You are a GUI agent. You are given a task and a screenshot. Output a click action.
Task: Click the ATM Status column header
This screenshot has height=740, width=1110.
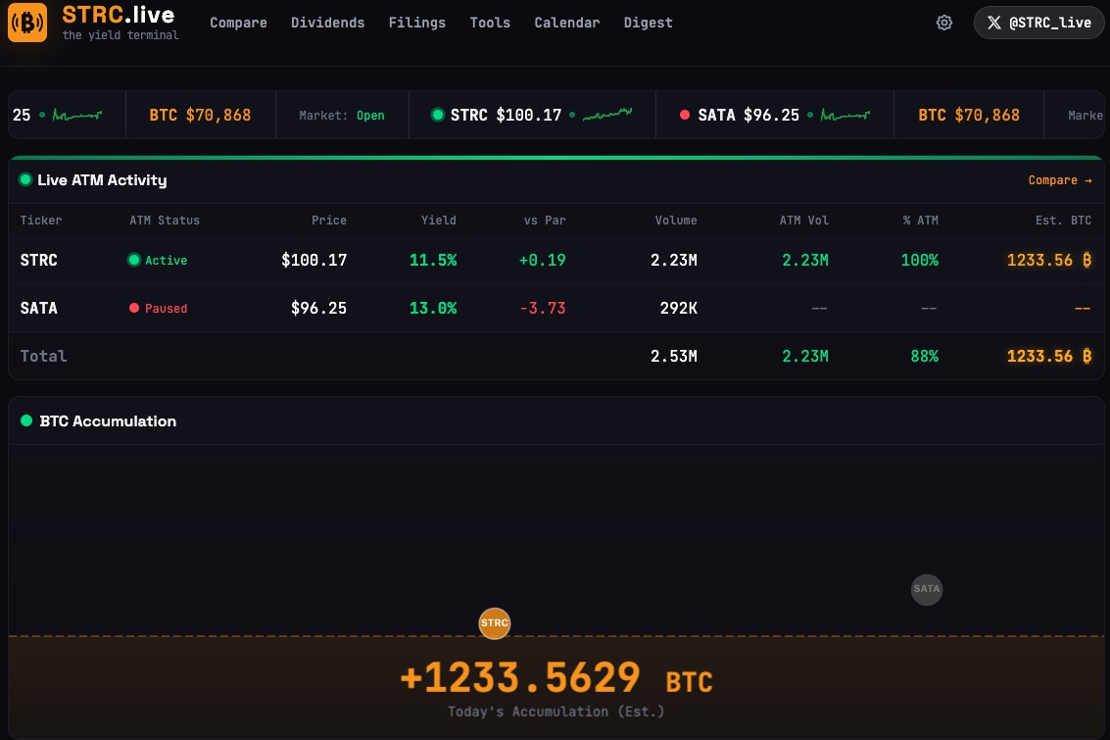tap(165, 221)
